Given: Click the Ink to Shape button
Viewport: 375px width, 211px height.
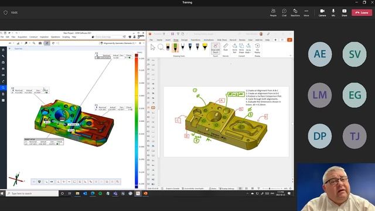Looking at the screenshot, I should pos(241,49).
